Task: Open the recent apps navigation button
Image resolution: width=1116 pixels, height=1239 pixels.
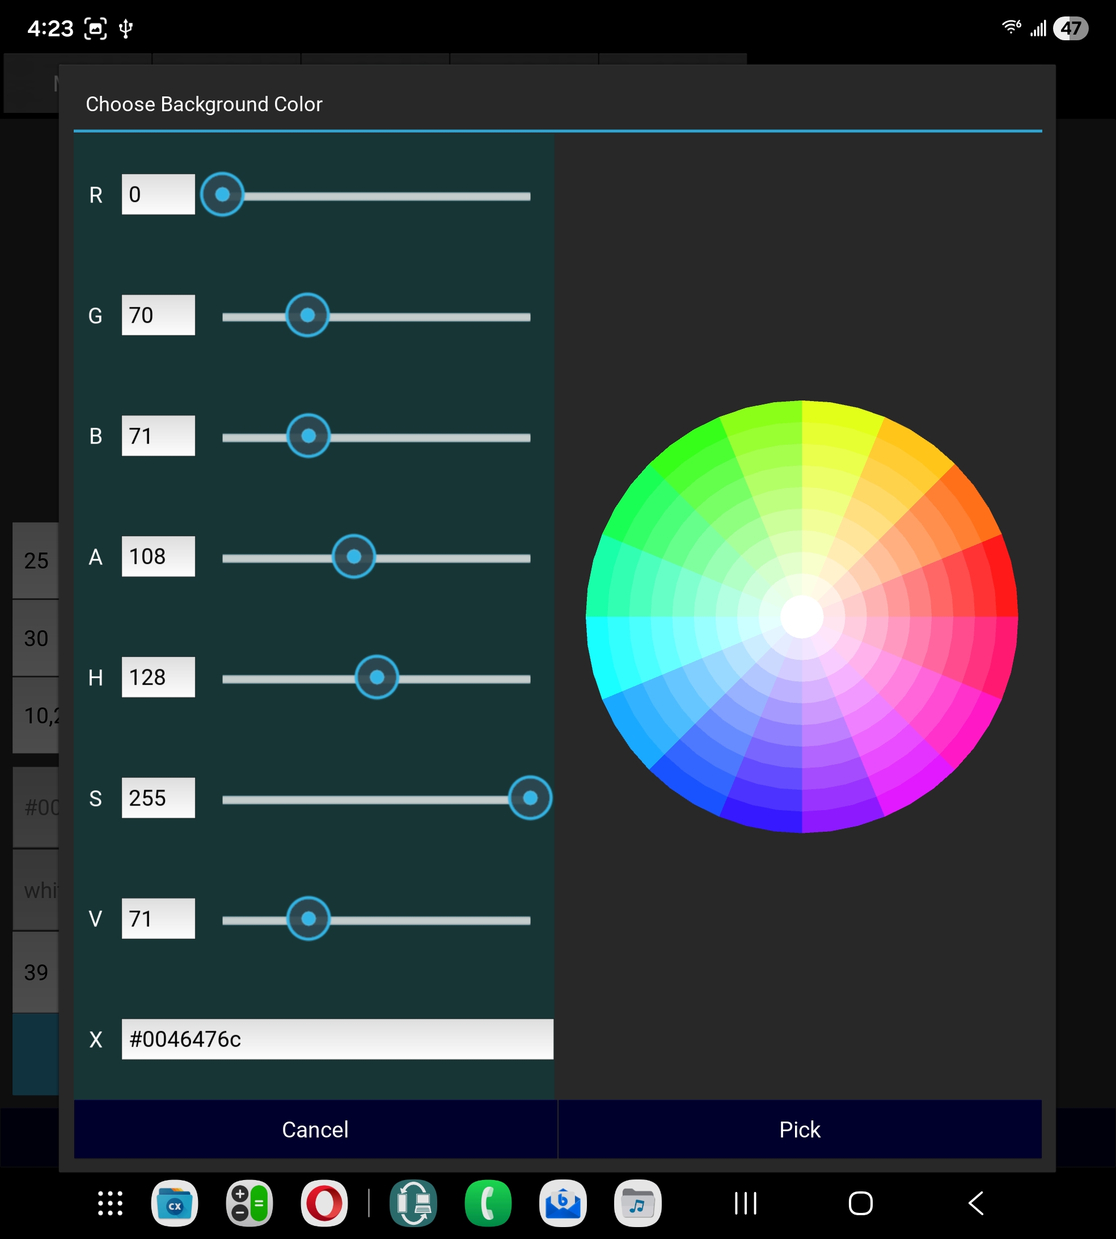Action: pyautogui.click(x=746, y=1203)
